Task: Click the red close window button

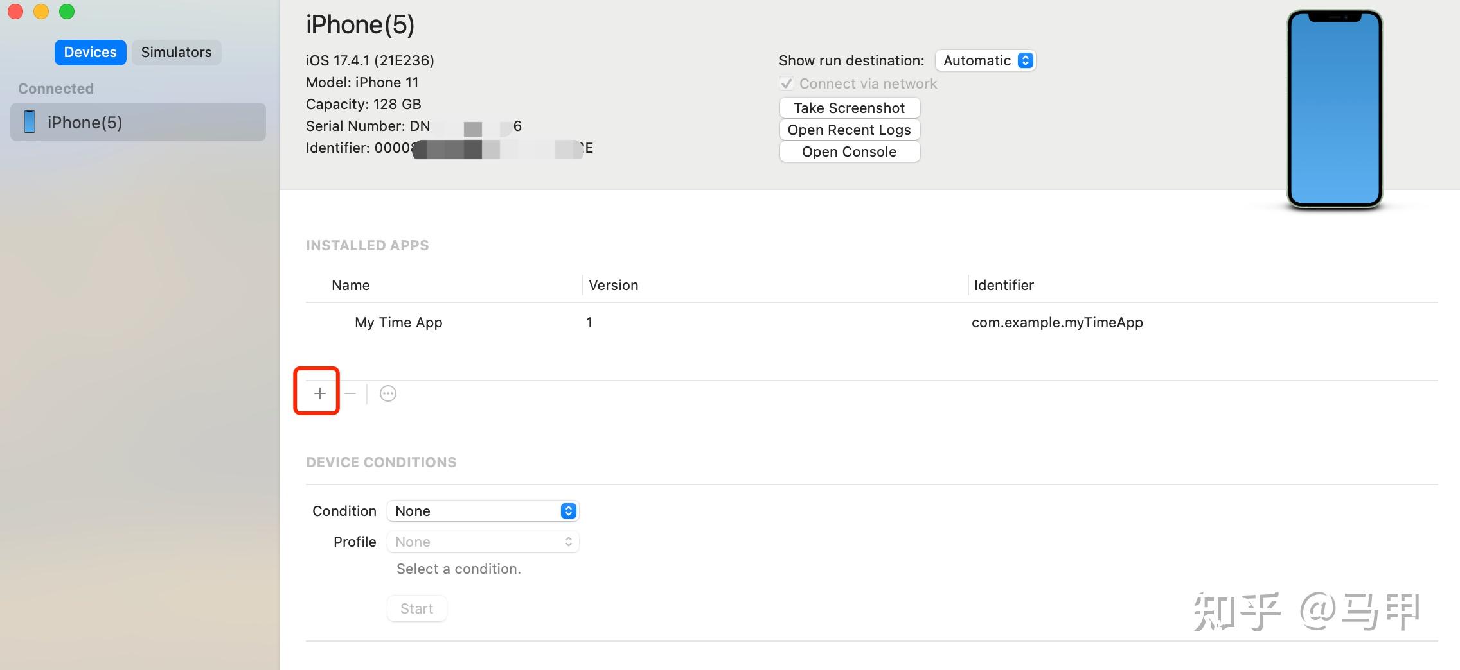Action: click(x=15, y=12)
